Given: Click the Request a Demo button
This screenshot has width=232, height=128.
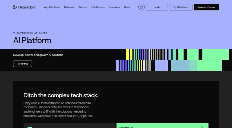Looking at the screenshot, I should (x=206, y=7).
